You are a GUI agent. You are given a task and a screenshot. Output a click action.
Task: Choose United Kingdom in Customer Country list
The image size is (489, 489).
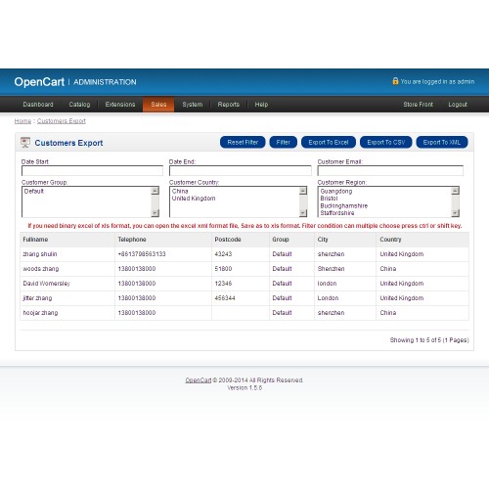[x=194, y=199]
